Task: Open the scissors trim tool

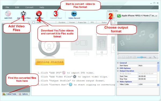Action: [150, 57]
